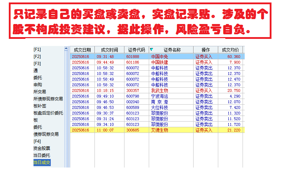Viewport: 281px width, 182px height.
Task: Click the 21.220 price cell
Action: click(x=234, y=130)
